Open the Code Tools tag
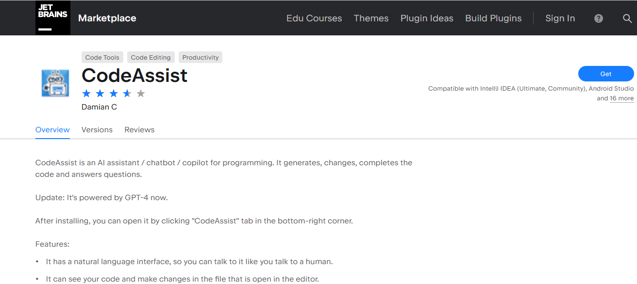Screen dimensions: 637x284 click(102, 57)
